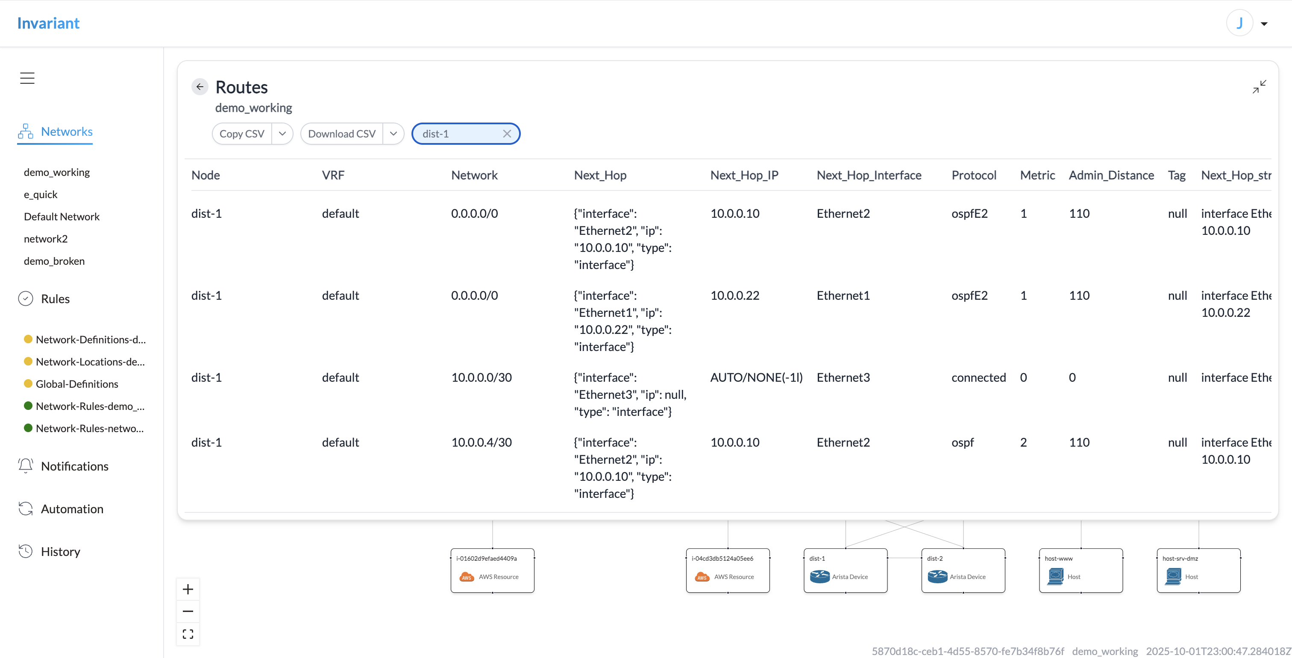Fit the network map to view

coord(188,634)
